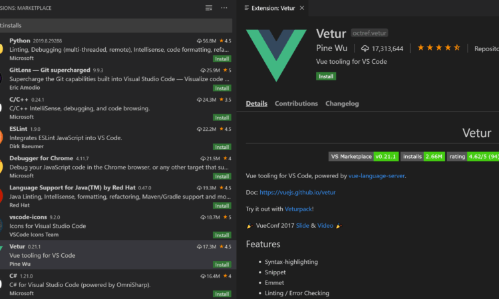Click the extensions search input field
Screen dimensions: 499x299
click(x=116, y=25)
